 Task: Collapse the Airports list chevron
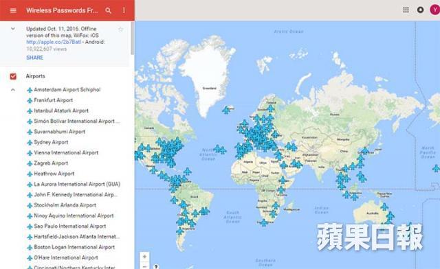coord(13,90)
